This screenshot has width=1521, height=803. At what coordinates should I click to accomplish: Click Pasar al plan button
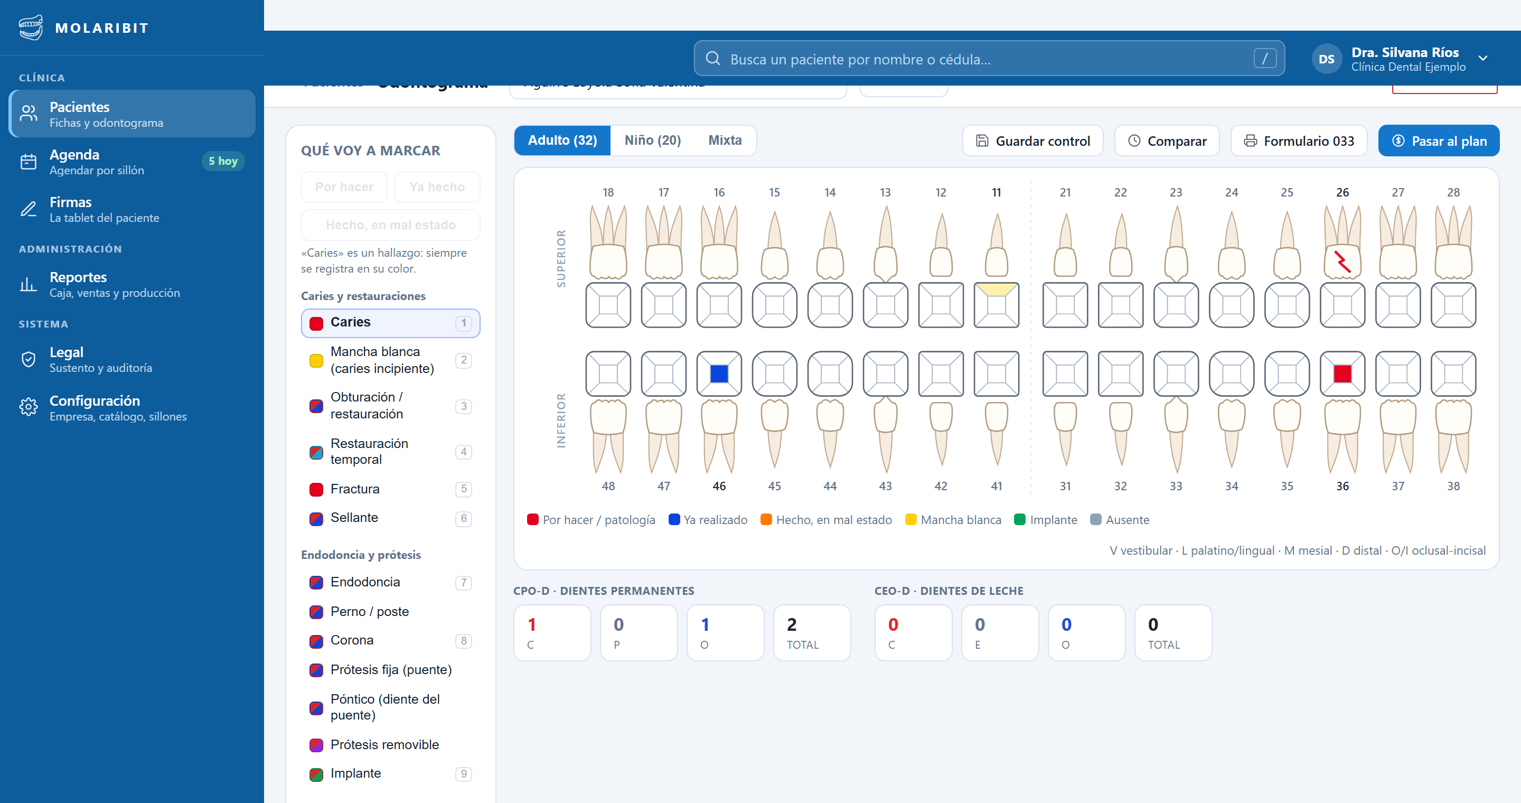pyautogui.click(x=1438, y=141)
